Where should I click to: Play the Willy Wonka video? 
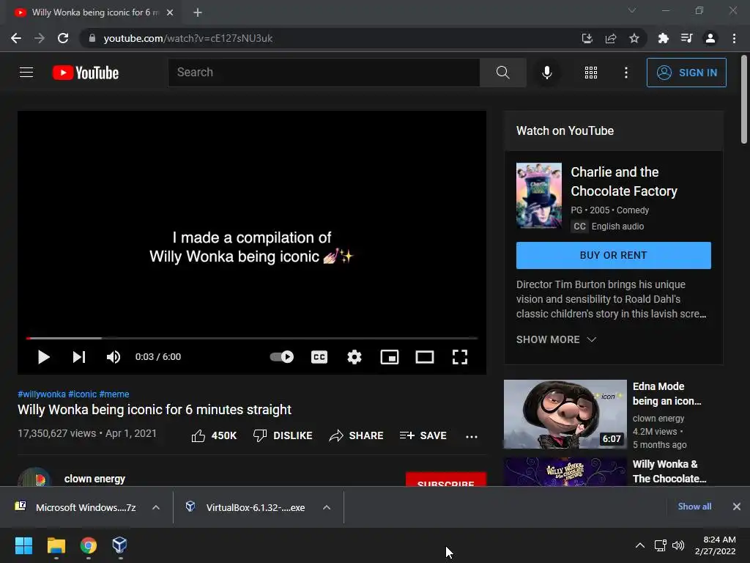coord(43,357)
